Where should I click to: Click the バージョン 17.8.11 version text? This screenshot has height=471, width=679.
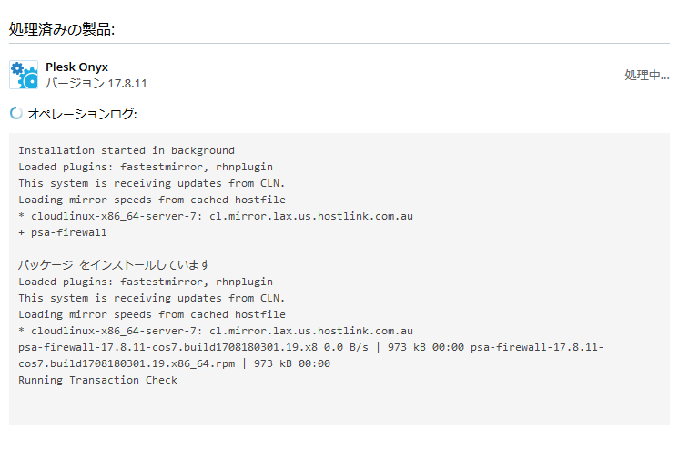(x=96, y=84)
